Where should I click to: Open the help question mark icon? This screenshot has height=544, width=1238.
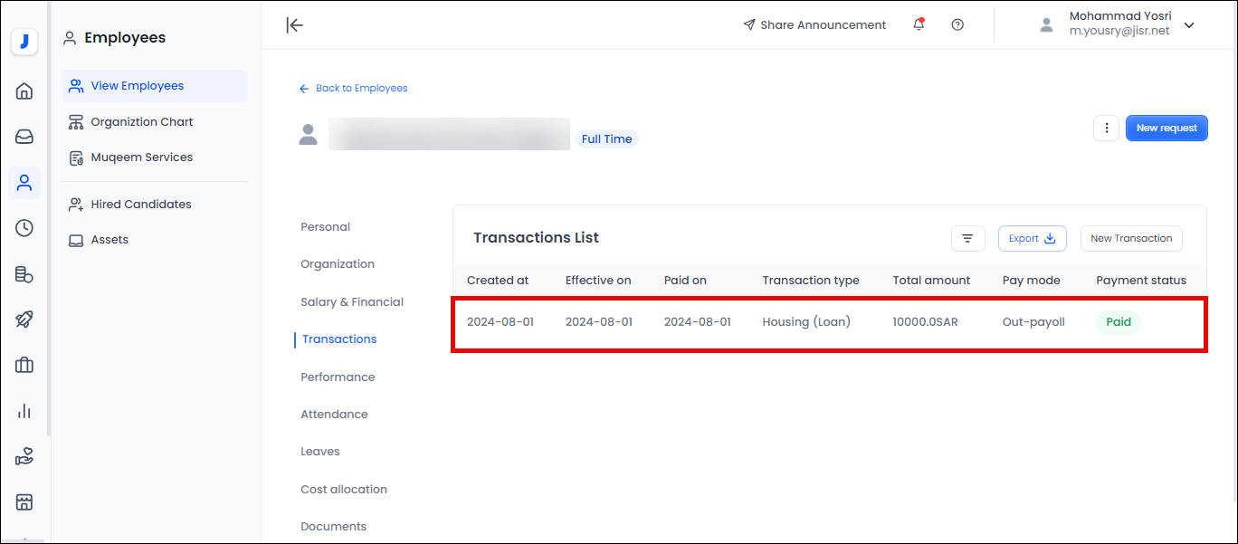tap(957, 25)
